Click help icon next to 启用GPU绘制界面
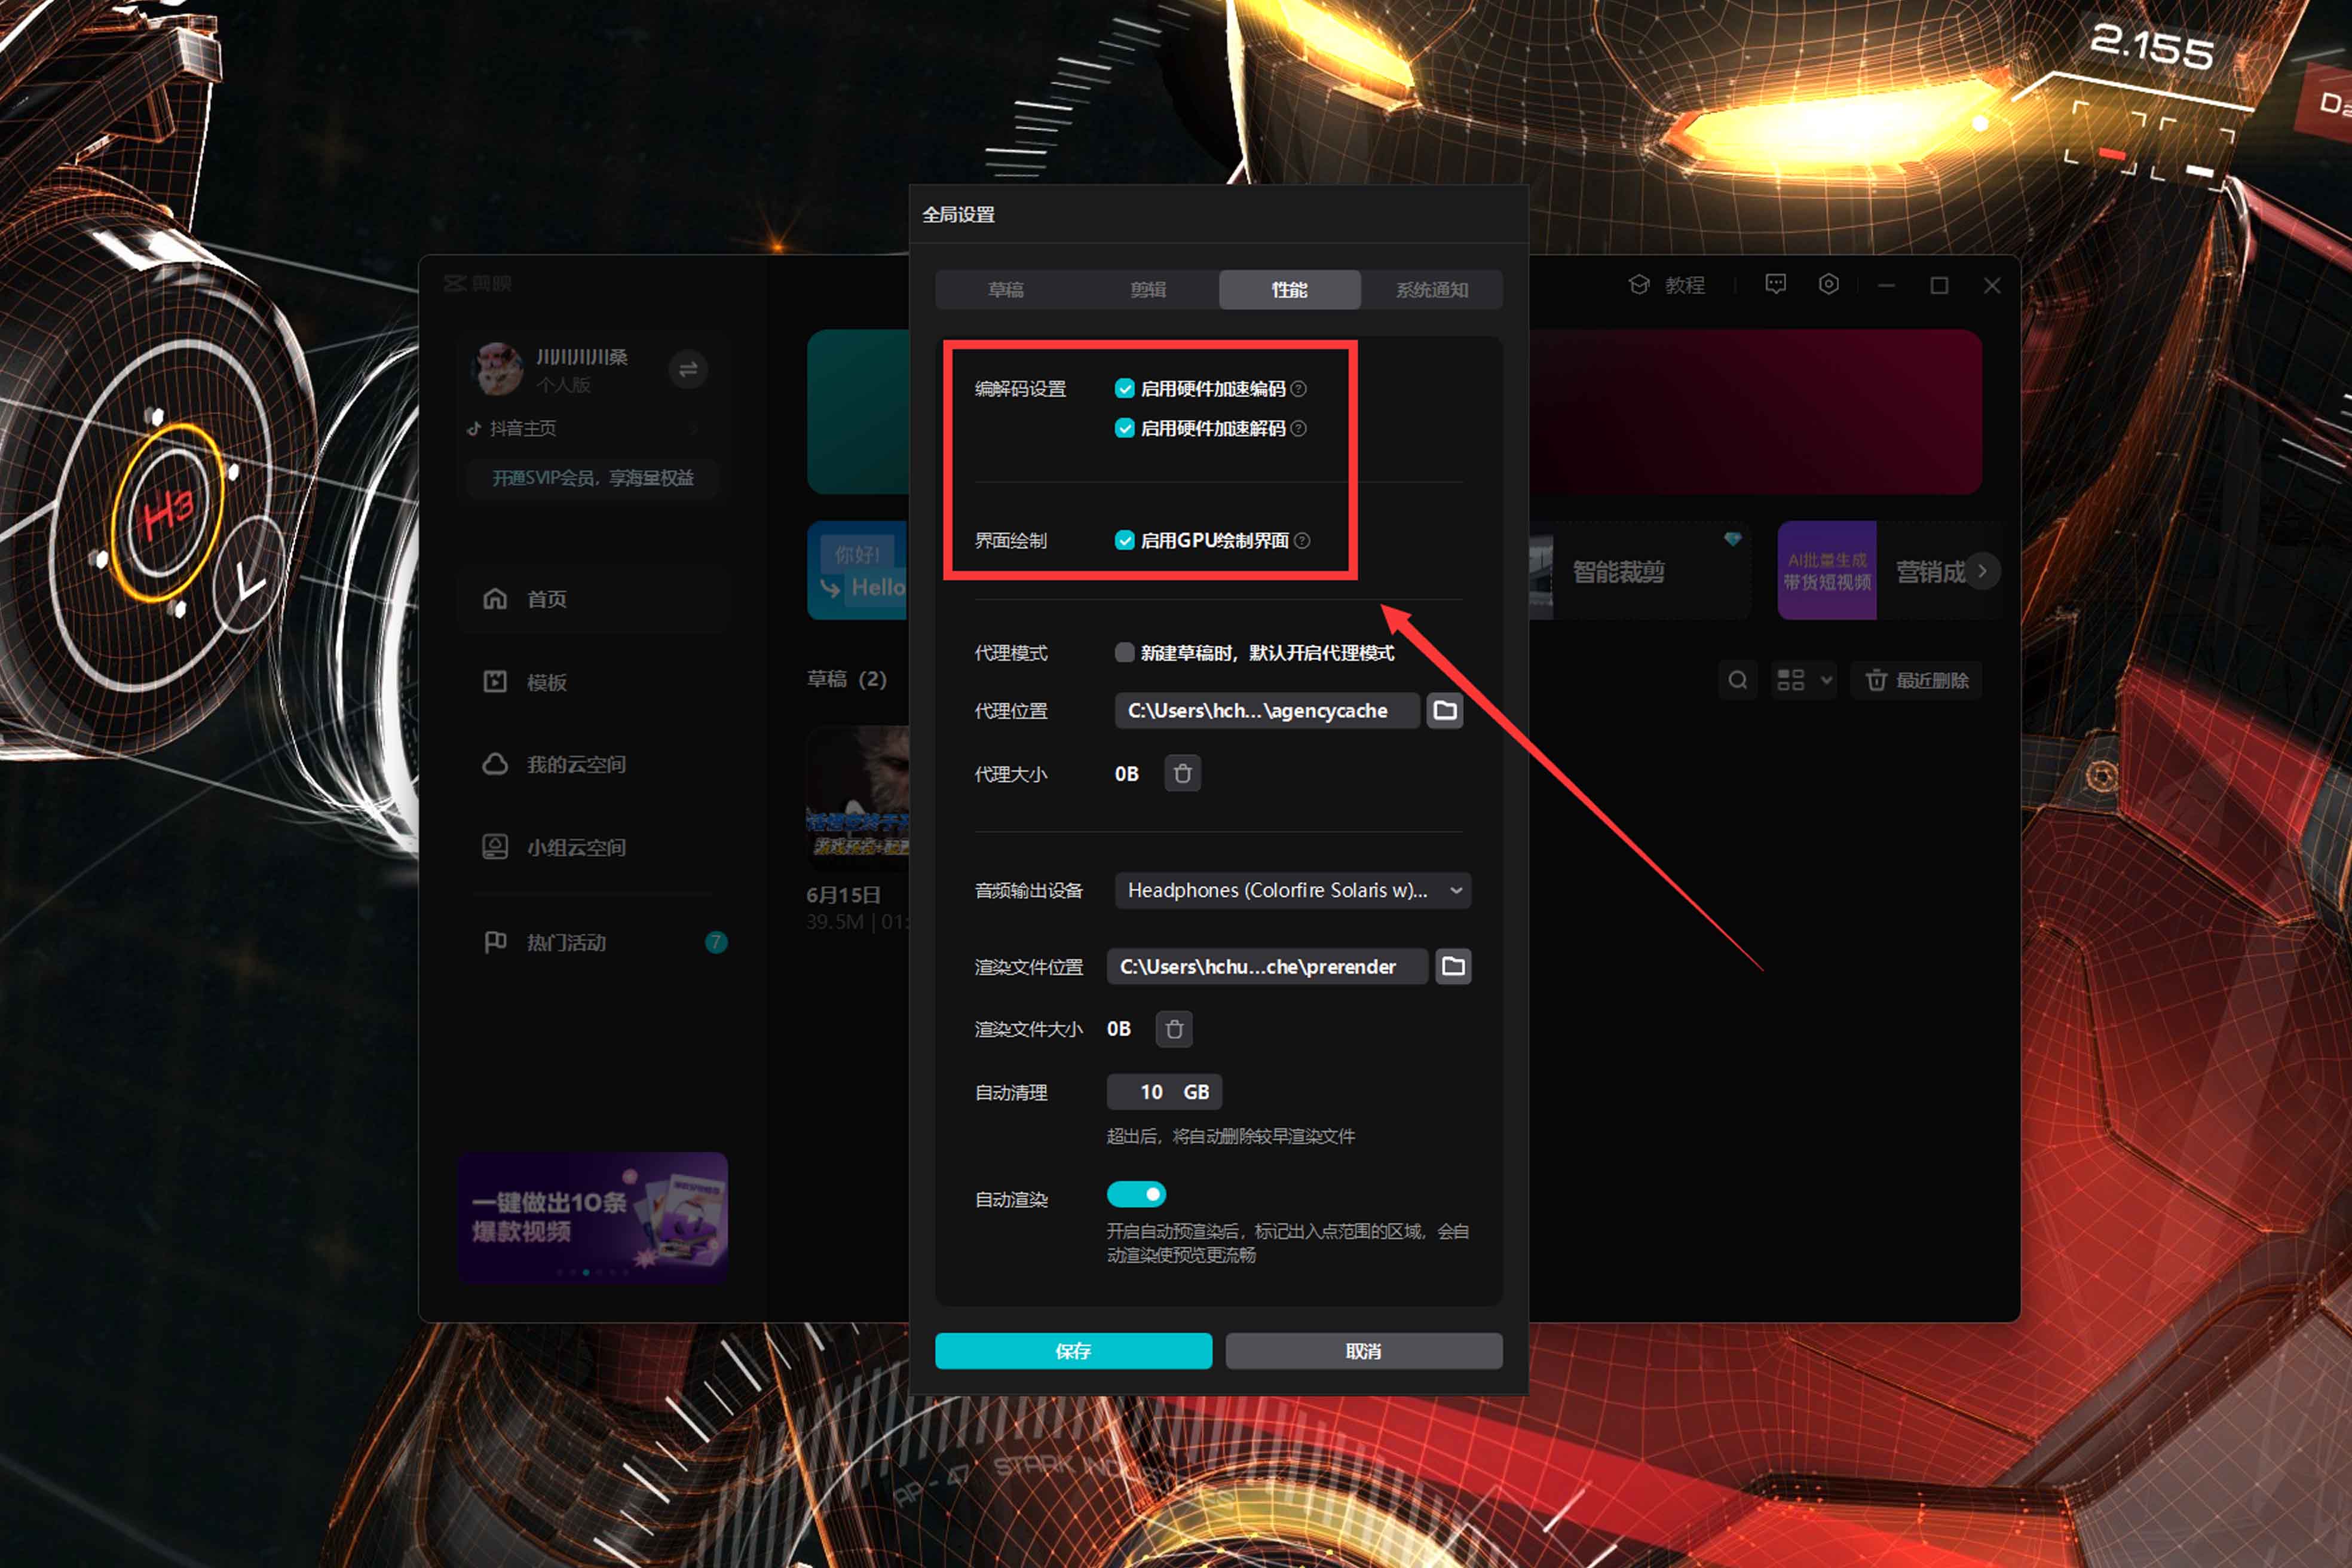The height and width of the screenshot is (1568, 2352). click(x=1302, y=541)
